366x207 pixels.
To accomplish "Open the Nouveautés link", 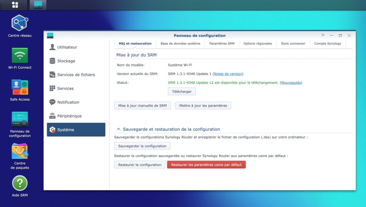I will pyautogui.click(x=291, y=82).
